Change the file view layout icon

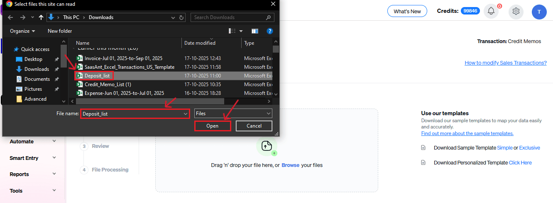point(232,31)
